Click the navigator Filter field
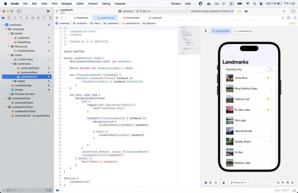 (x=26, y=190)
